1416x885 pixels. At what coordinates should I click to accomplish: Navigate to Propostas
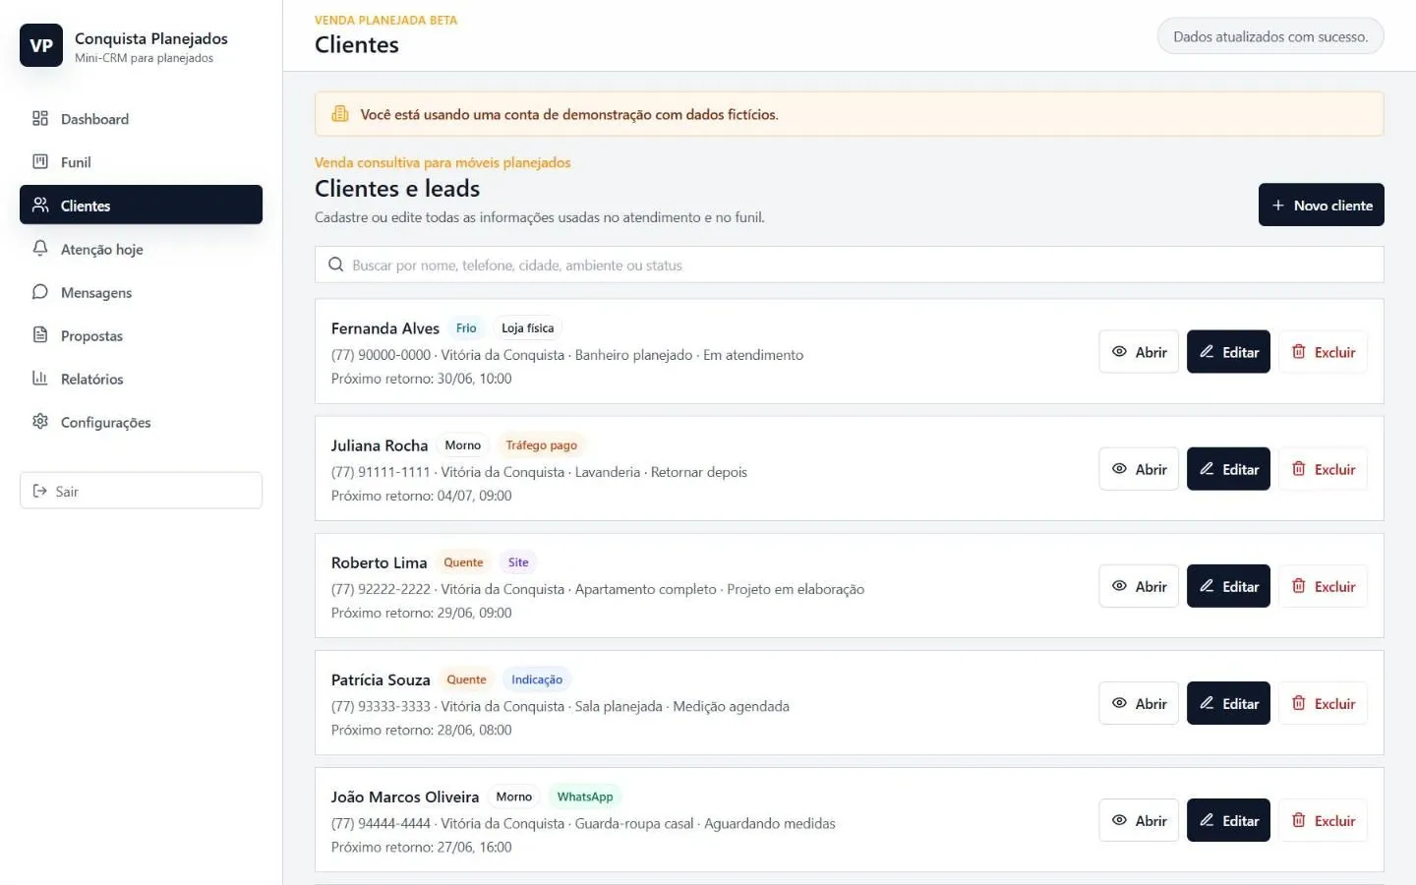click(141, 335)
